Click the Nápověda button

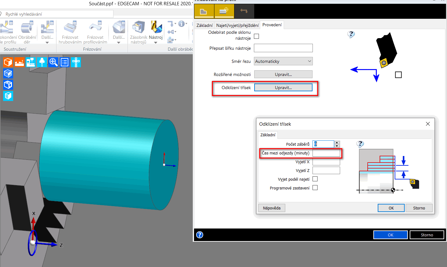coord(272,208)
